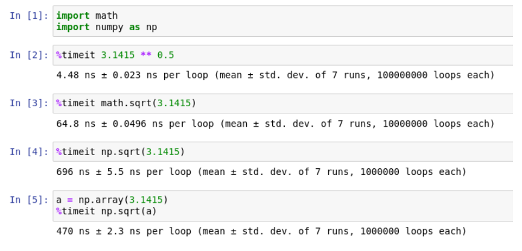522x251 pixels.
Task: Select the In [5]: prompt label
Action: tap(29, 200)
